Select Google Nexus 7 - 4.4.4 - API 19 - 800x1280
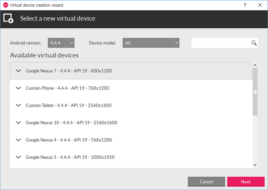 tap(131, 71)
